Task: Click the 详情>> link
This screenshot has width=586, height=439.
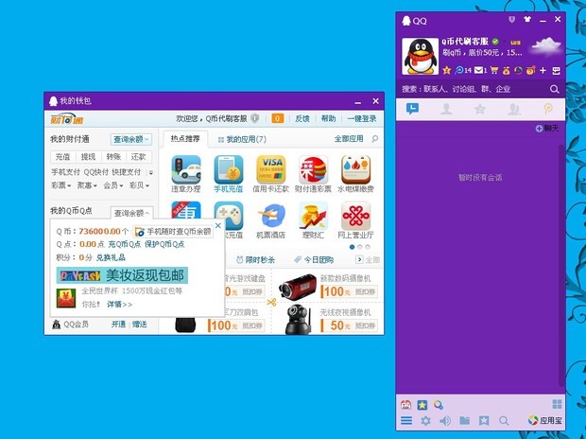Action: click(120, 305)
